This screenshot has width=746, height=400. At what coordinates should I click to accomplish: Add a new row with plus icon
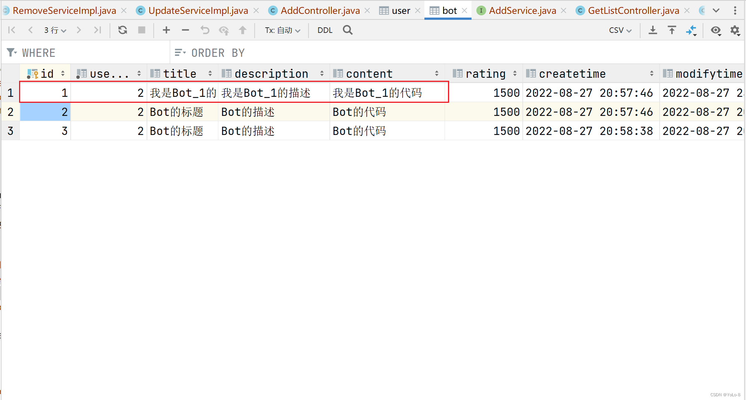click(x=166, y=30)
